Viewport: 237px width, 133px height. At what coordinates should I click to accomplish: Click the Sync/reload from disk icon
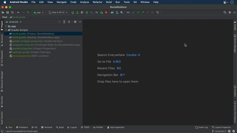(x=12, y=13)
